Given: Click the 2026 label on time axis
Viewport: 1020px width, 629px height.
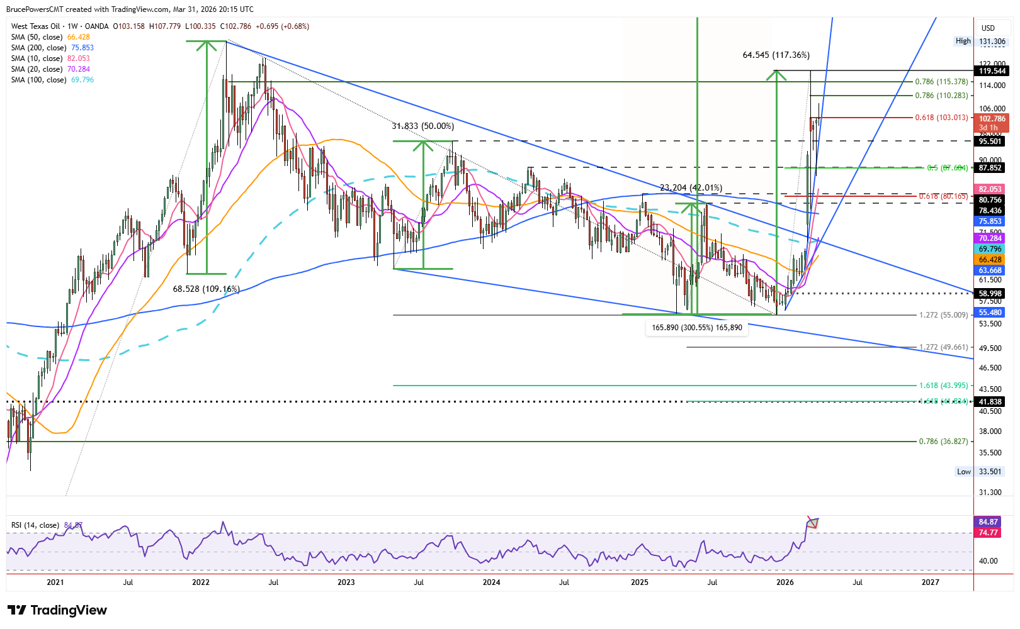Looking at the screenshot, I should tap(785, 582).
